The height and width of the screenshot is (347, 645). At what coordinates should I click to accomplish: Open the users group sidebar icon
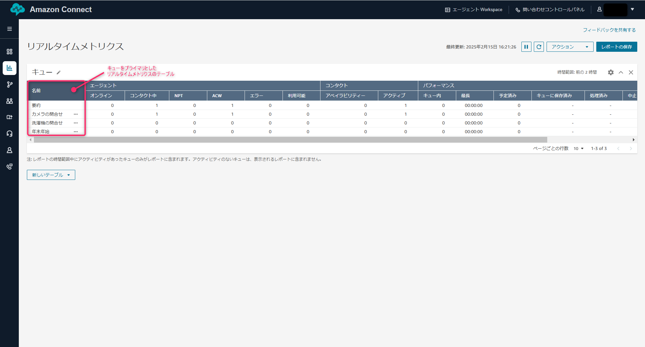click(9, 101)
